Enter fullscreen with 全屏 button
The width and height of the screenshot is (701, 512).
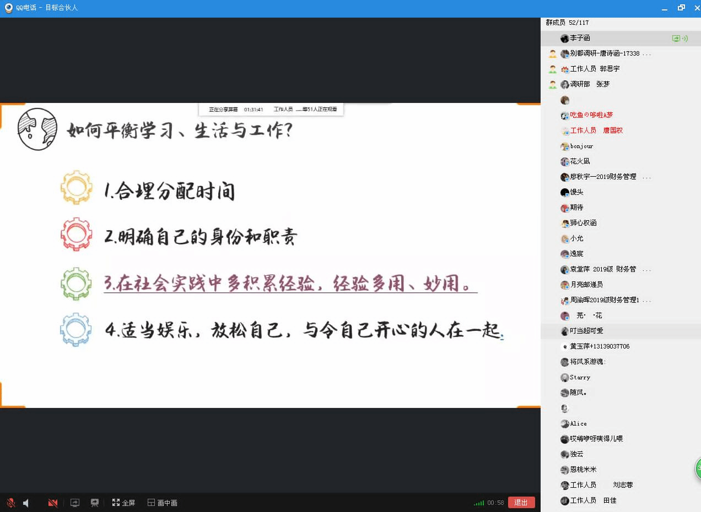tap(123, 503)
